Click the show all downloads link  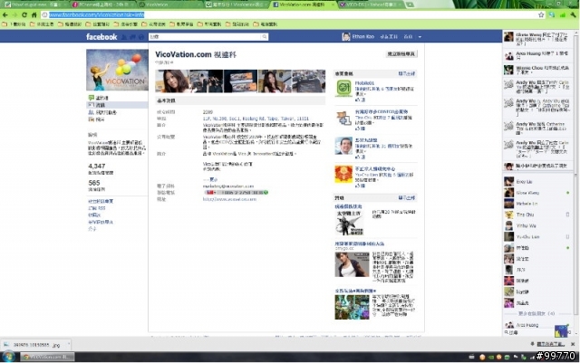point(550,345)
